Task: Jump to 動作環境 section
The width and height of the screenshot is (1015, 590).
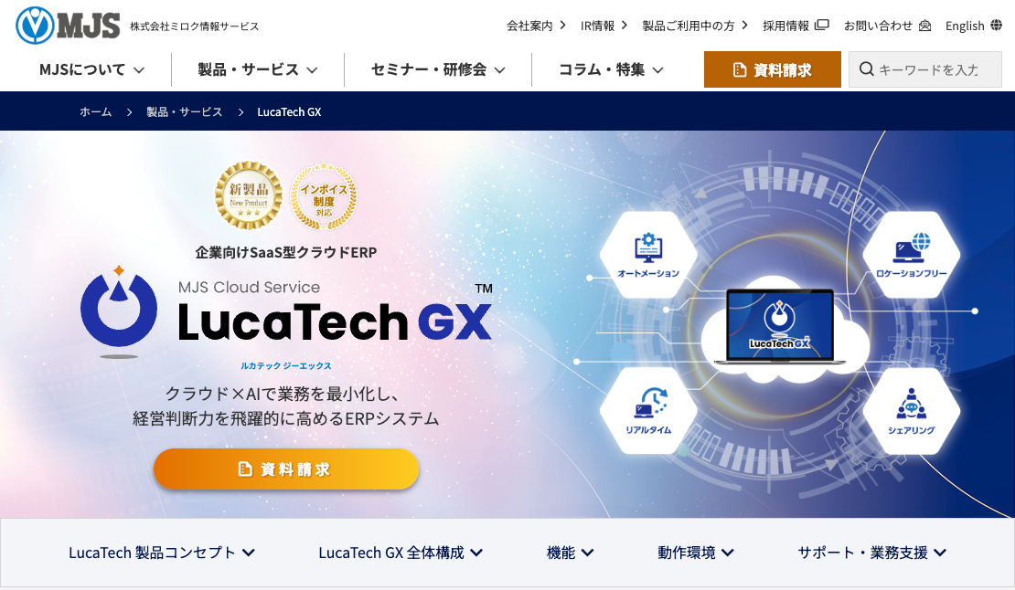Action: tap(696, 553)
